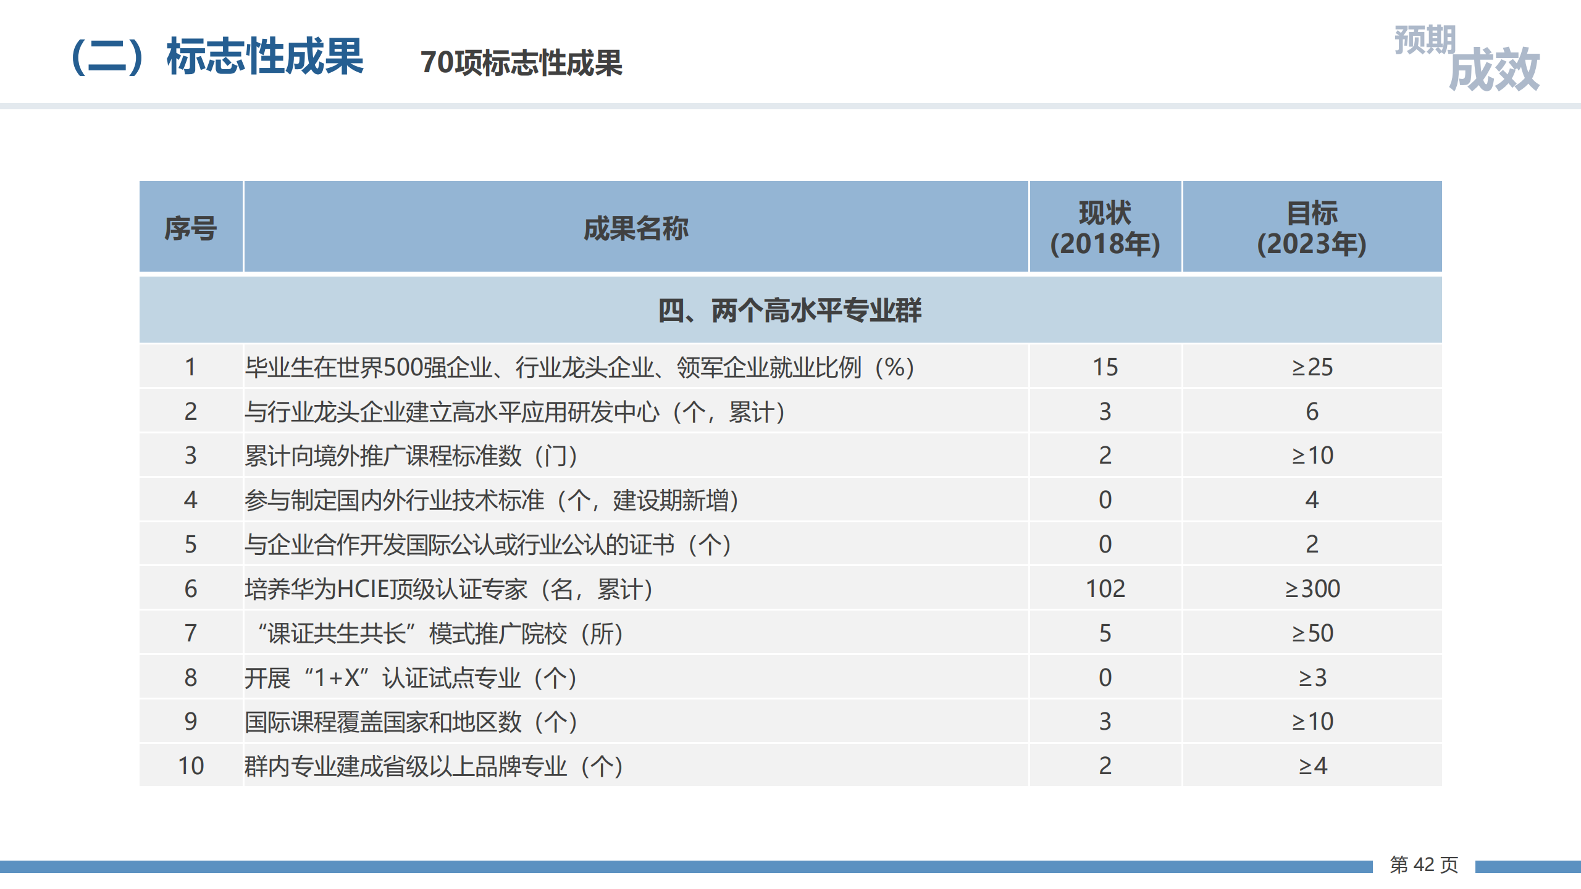This screenshot has width=1581, height=889.
Task: Click row 8 开展 1+X 认证试点专业
Action: coord(411,678)
